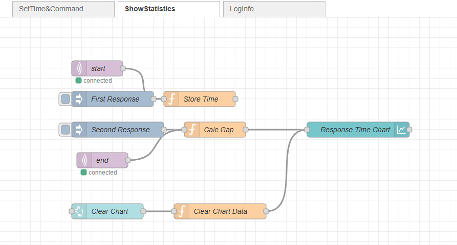Click the input port of Response Time Chart

307,130
